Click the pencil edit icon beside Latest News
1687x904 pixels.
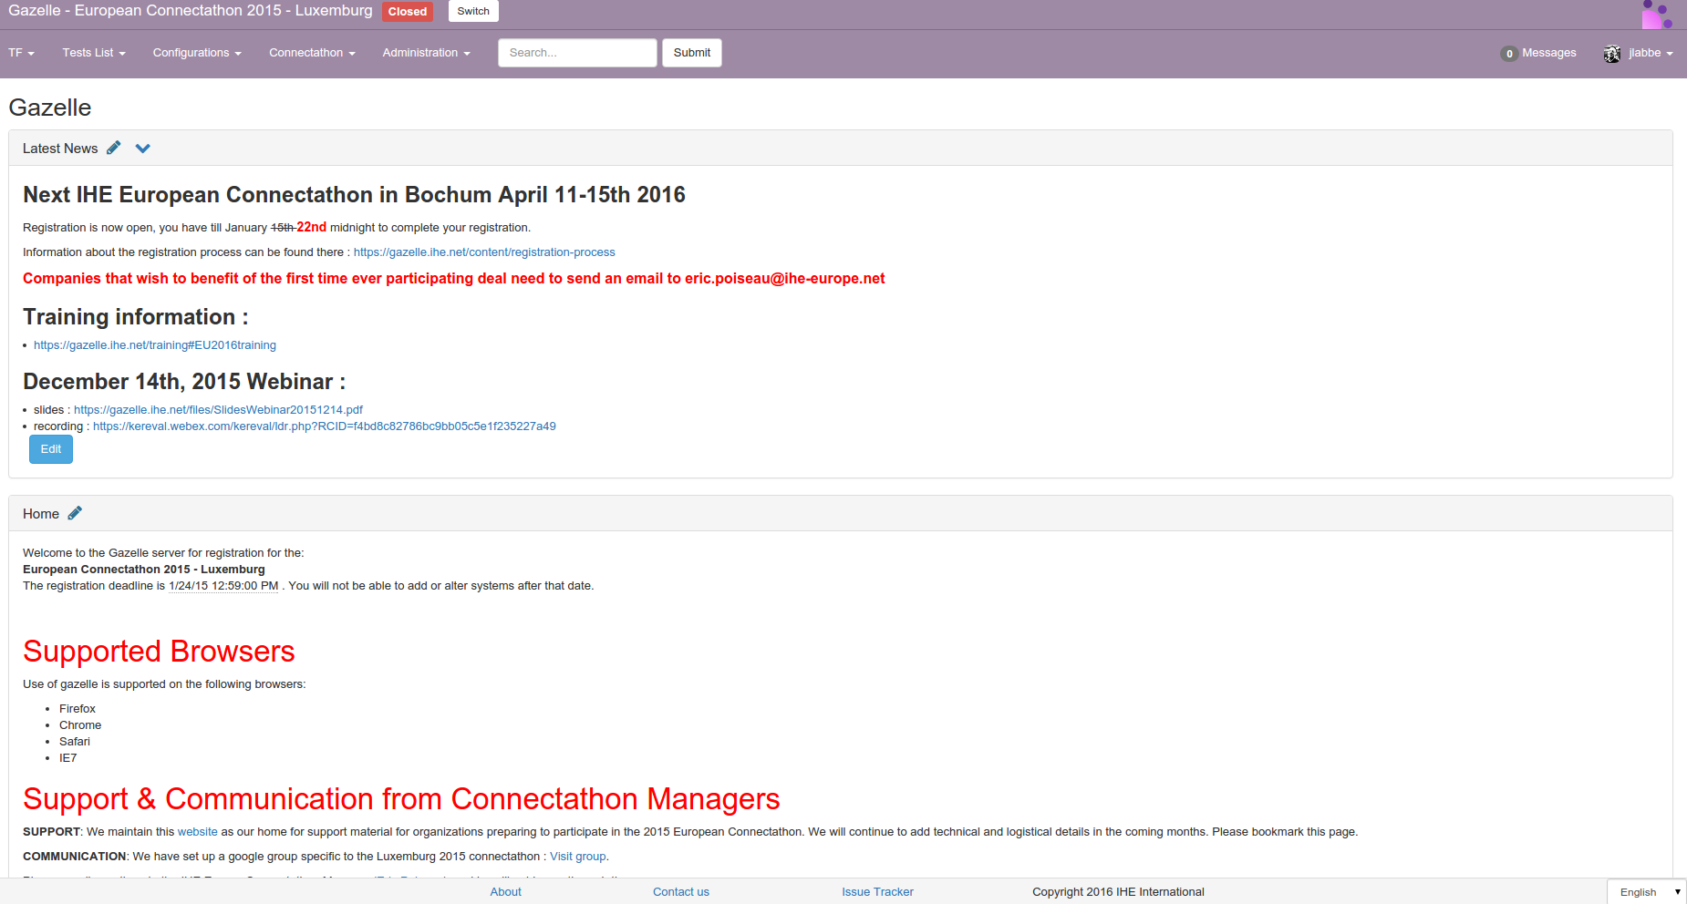point(114,148)
